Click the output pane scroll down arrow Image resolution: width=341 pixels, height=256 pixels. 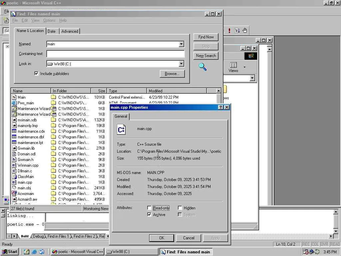336,231
